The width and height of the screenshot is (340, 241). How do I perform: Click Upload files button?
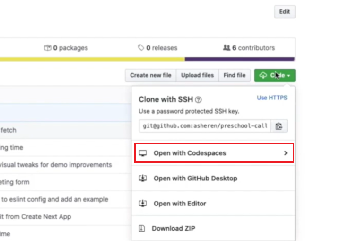point(197,75)
